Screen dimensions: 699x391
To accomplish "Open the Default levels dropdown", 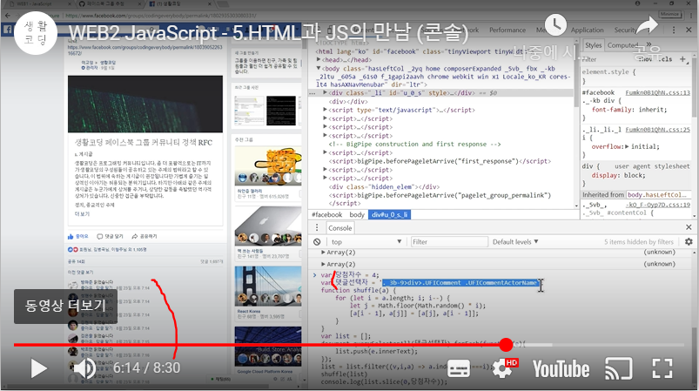I will pyautogui.click(x=515, y=241).
